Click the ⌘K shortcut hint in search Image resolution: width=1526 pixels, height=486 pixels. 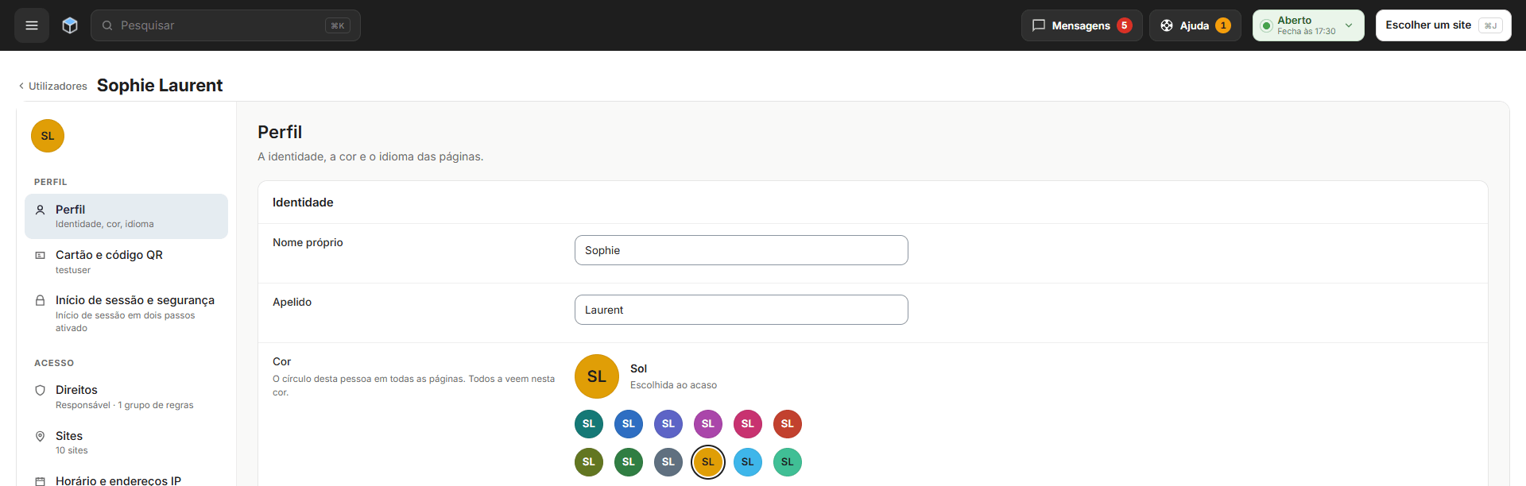(338, 25)
